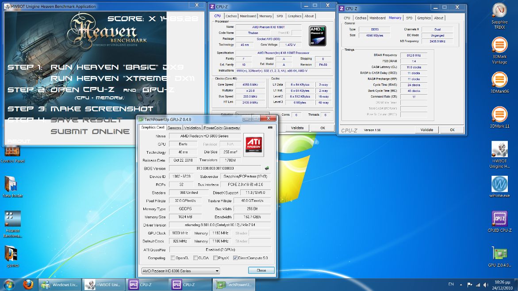Open the Mainboard tab in the CPU-Z CPU window
The height and width of the screenshot is (291, 518).
coord(248,16)
